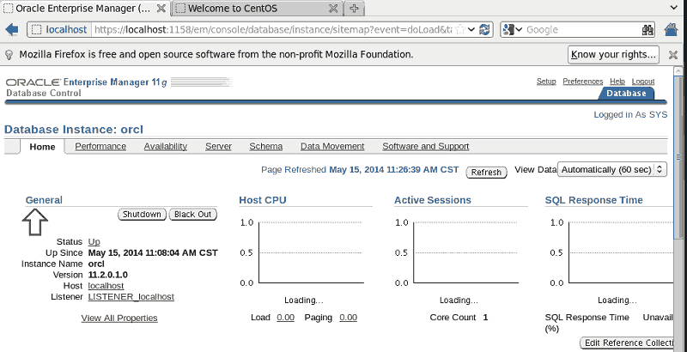Click the Logout link

click(x=643, y=82)
